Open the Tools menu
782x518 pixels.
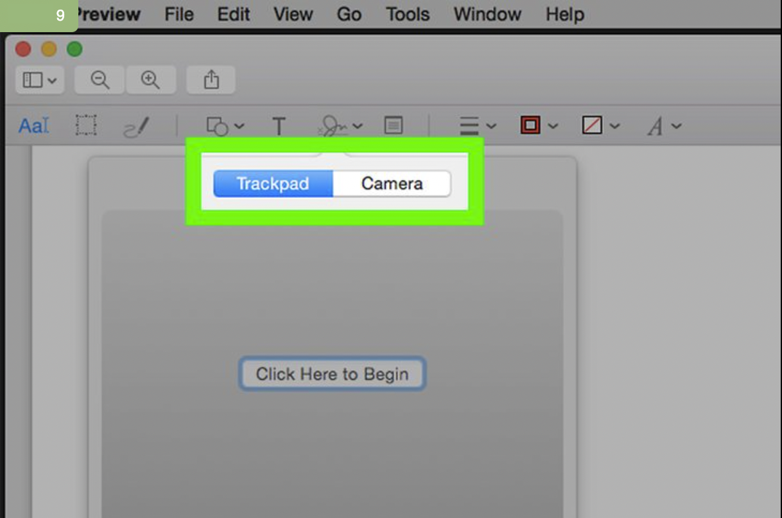click(x=407, y=14)
